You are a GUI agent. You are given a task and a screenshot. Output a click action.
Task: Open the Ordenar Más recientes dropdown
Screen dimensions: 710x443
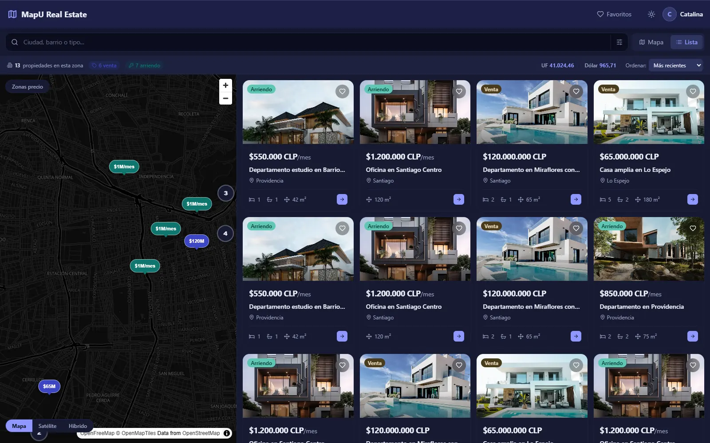[676, 65]
